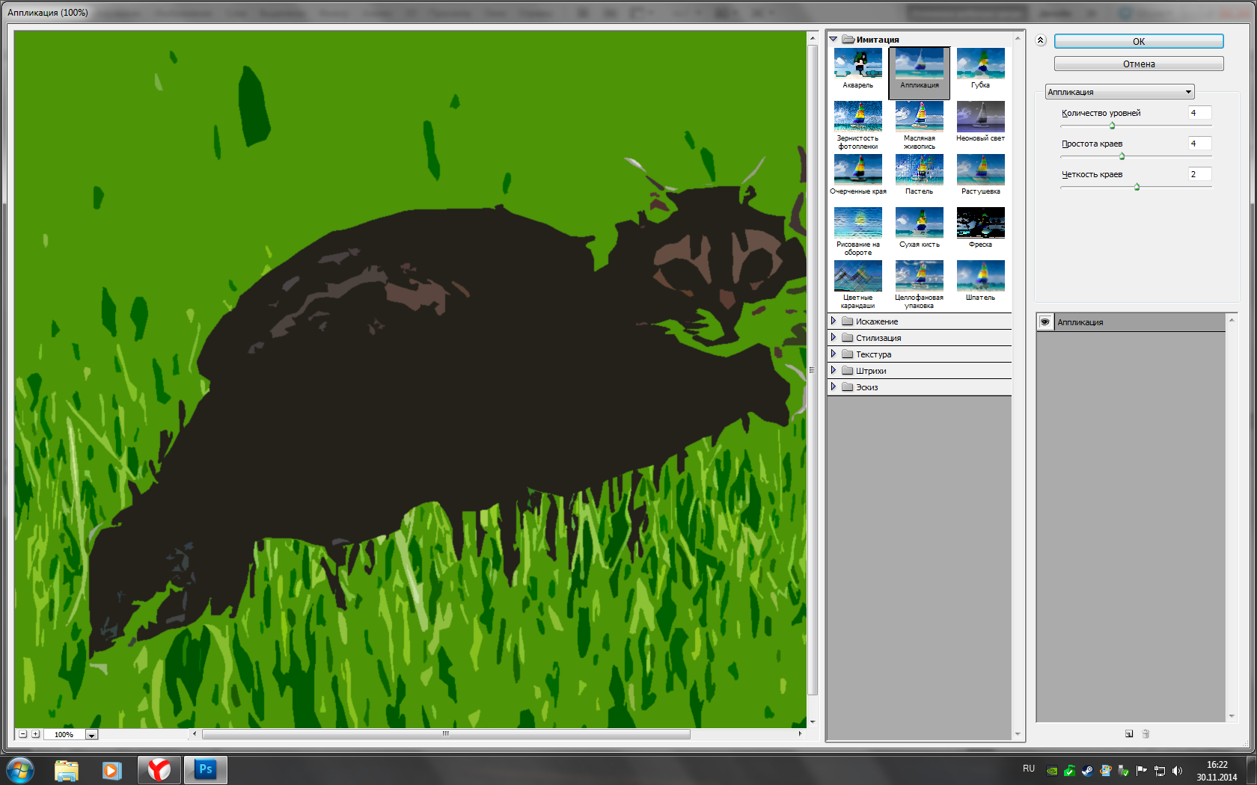Screen dimensions: 1257x785
Task: Click the Четкость краев slider
Action: click(x=1136, y=187)
